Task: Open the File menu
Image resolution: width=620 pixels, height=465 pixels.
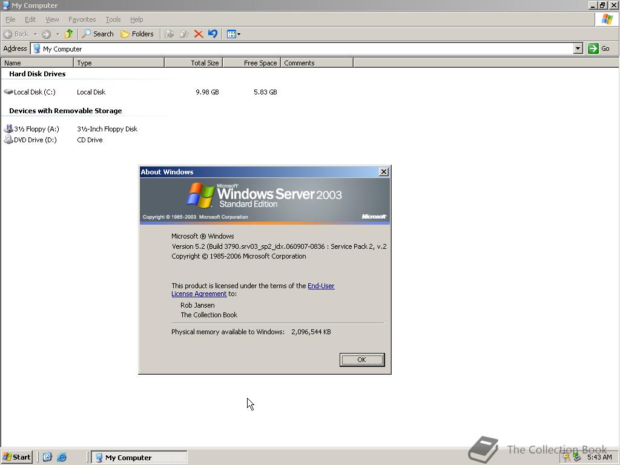Action: pyautogui.click(x=10, y=19)
